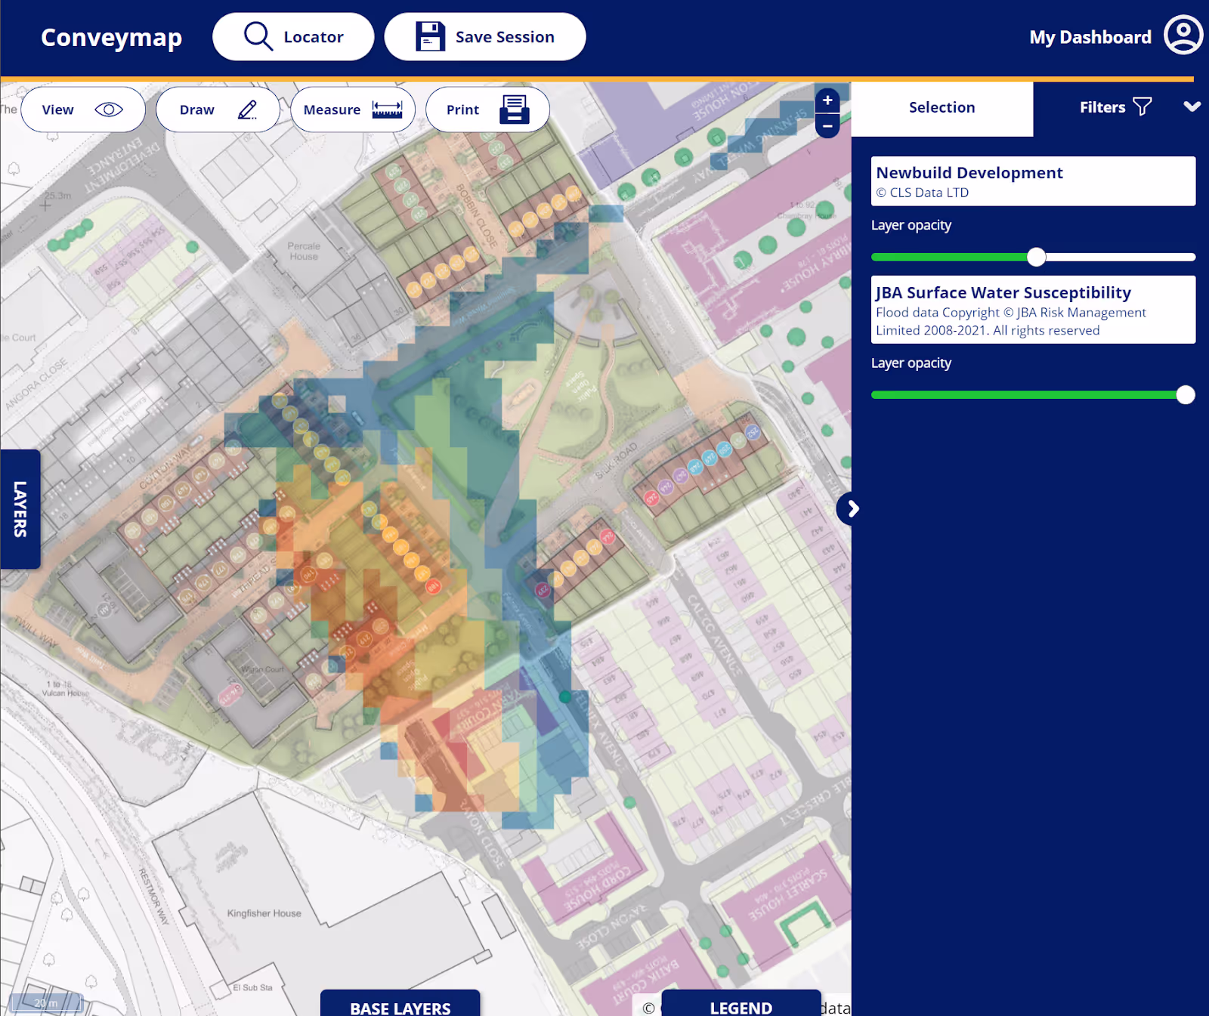Open My Dashboard link

click(1090, 37)
